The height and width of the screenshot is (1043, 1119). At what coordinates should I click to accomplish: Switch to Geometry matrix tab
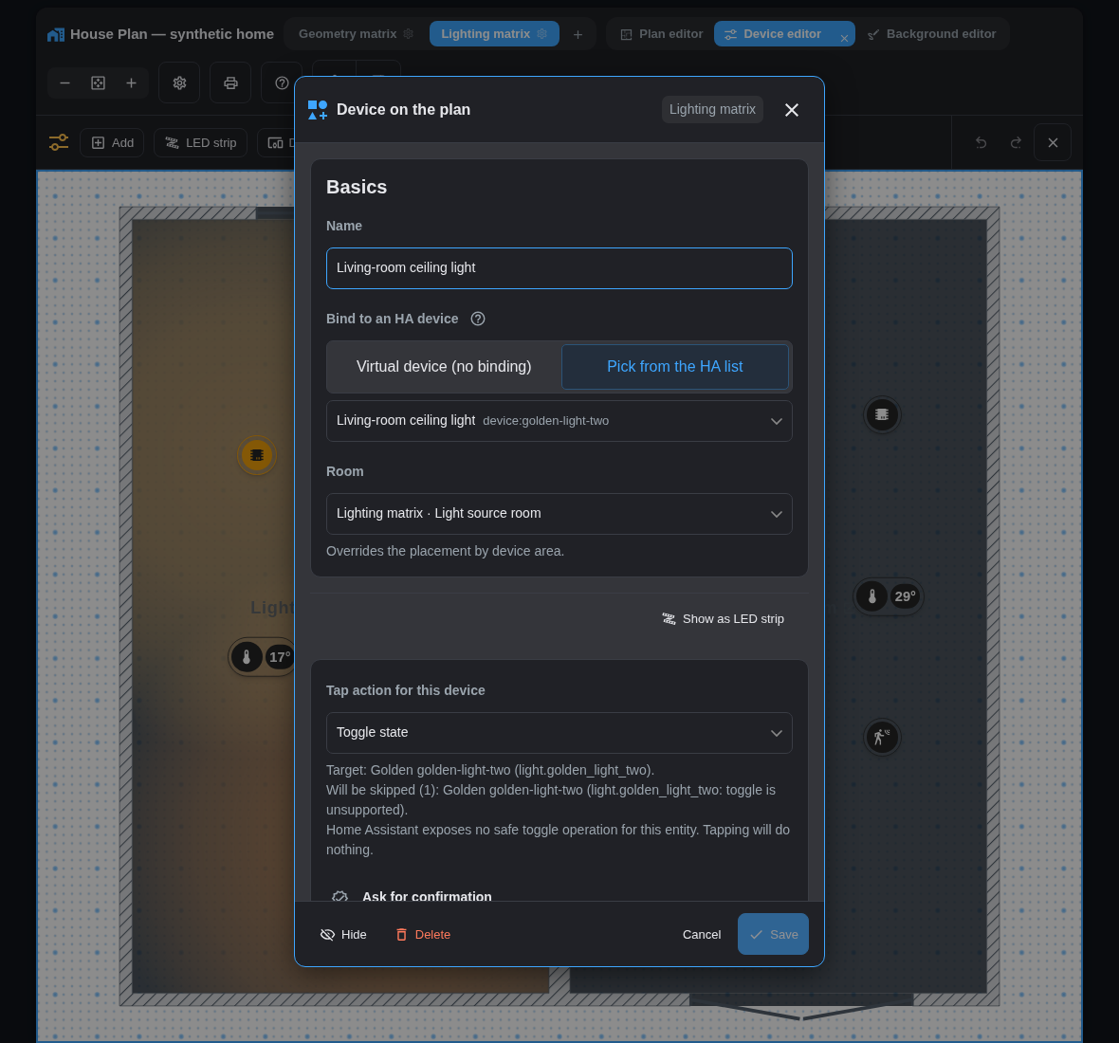[347, 33]
